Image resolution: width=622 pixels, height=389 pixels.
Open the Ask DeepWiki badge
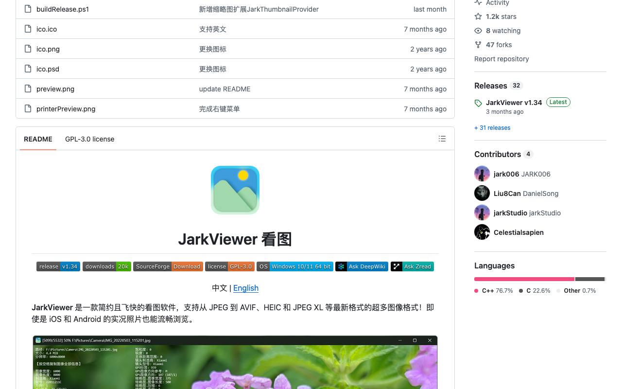tap(362, 266)
